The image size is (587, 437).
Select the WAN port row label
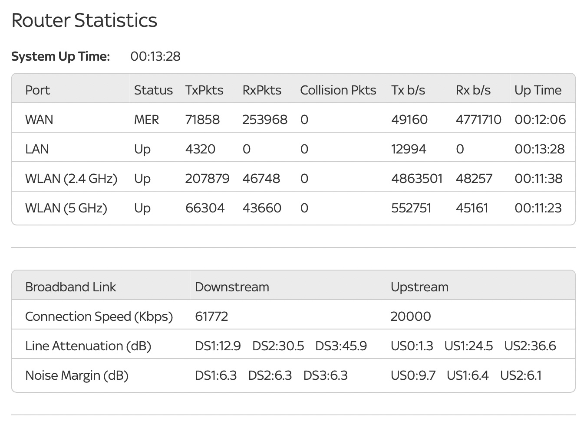coord(39,120)
